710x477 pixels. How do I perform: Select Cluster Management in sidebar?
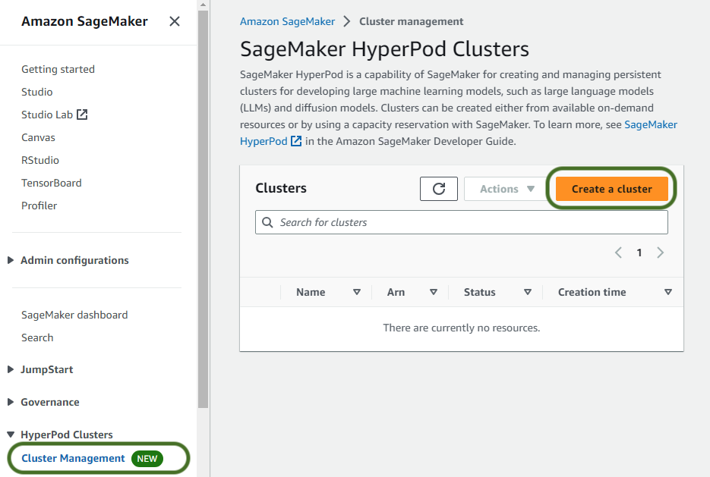click(x=73, y=458)
